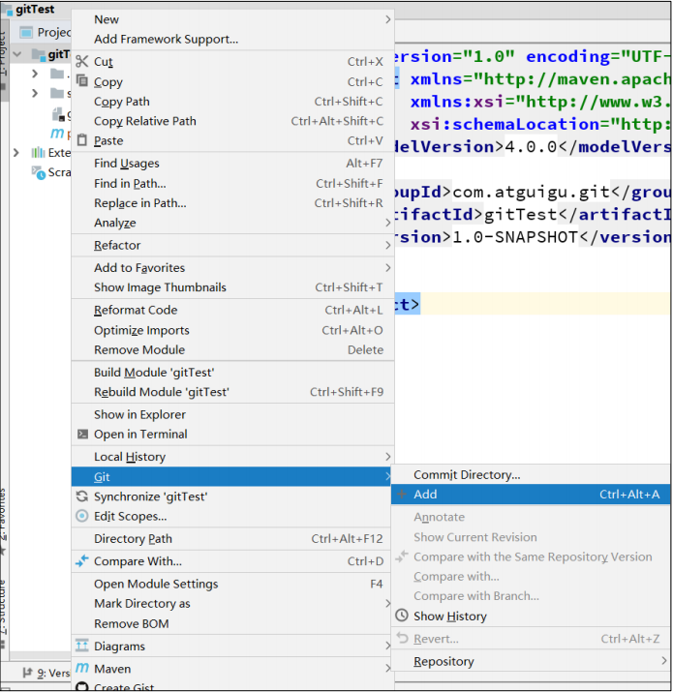
Task: Select Remove Module
Action: tap(232, 349)
